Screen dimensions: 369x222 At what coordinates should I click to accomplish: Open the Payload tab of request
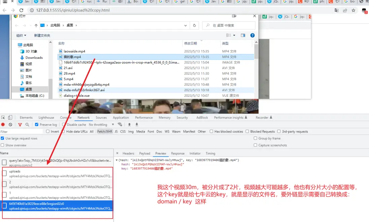[145, 153]
